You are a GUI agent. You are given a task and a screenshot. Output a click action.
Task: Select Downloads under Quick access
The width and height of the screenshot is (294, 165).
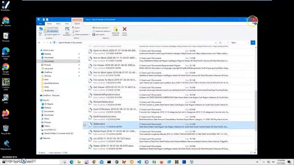click(x=49, y=58)
